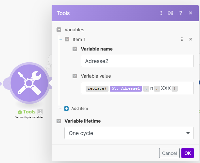Click the green check status icon
This screenshot has height=163, width=200.
click(20, 112)
